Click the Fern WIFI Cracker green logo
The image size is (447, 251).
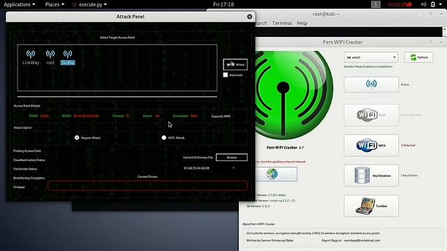click(293, 95)
